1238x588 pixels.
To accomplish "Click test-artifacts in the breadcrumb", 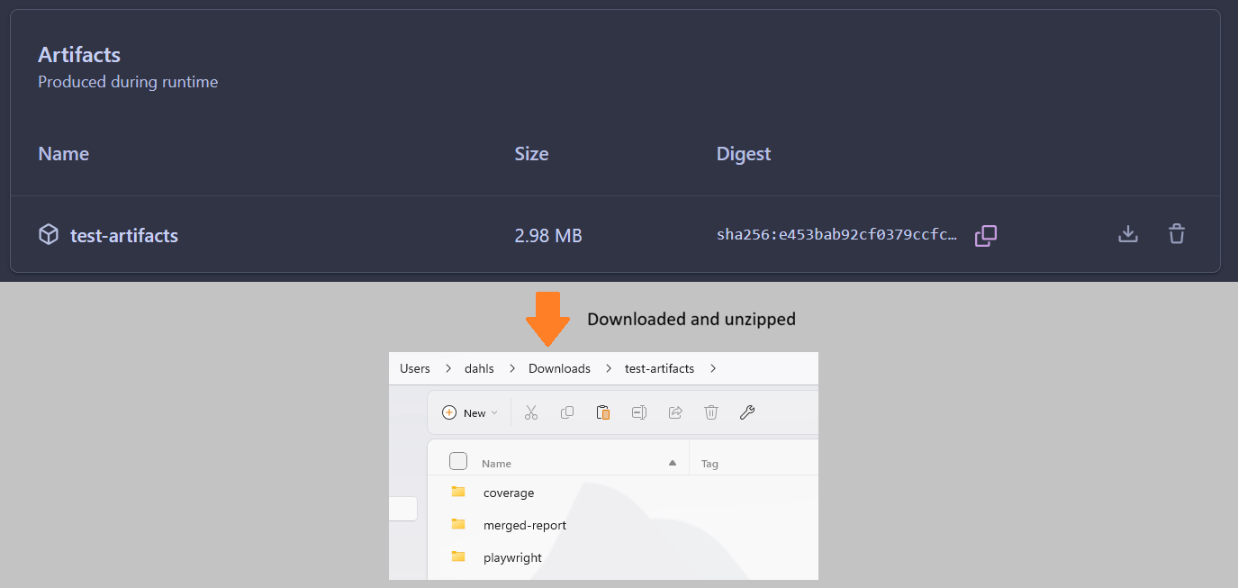I will click(659, 368).
